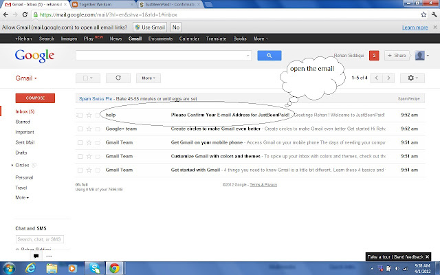440x275 pixels.
Task: Open +Rehan in Google bar
Action: tap(23, 38)
